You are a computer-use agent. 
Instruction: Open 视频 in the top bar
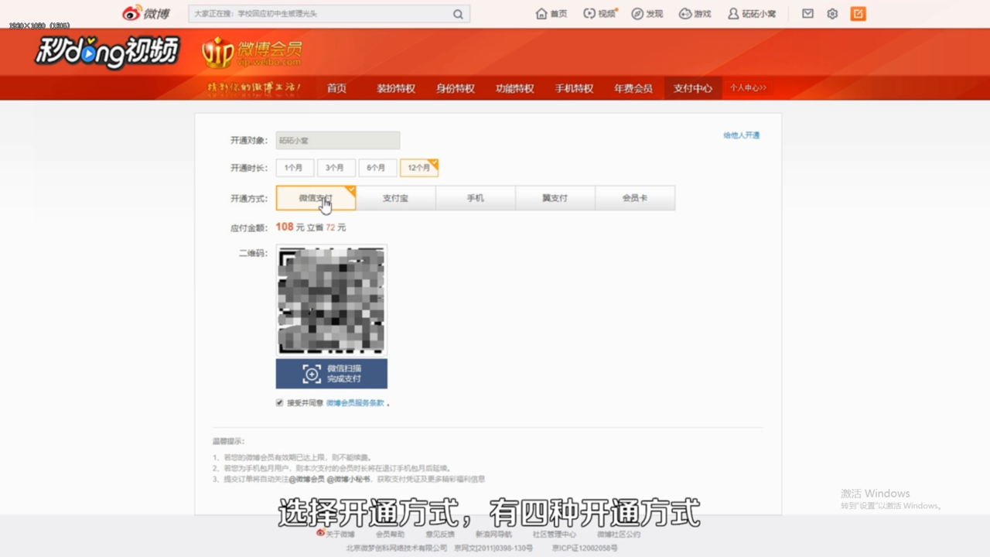[599, 14]
